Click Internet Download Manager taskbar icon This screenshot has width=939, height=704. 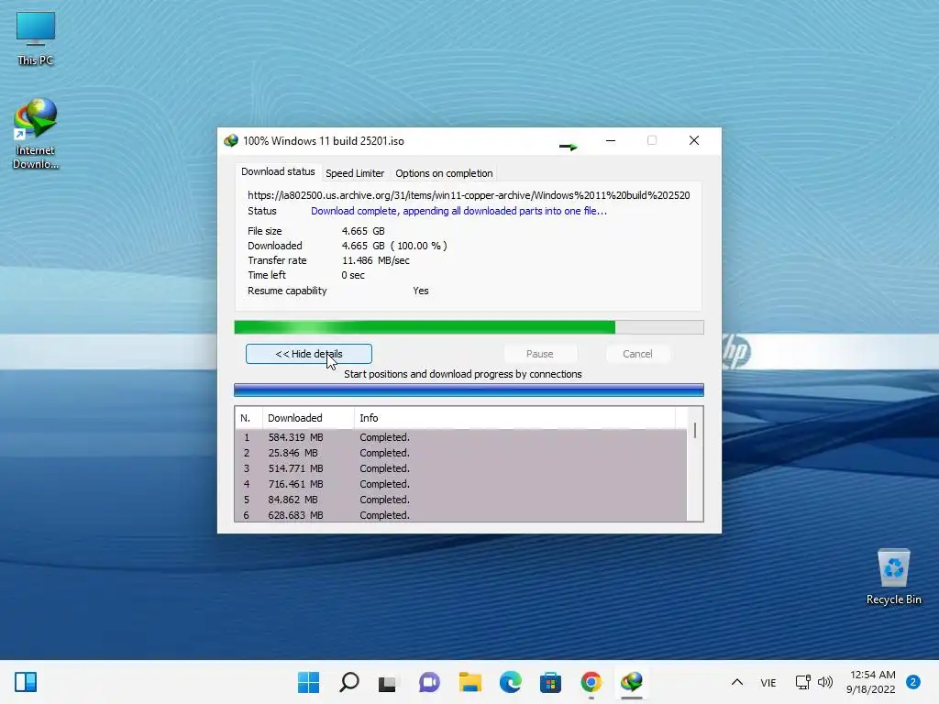(632, 682)
